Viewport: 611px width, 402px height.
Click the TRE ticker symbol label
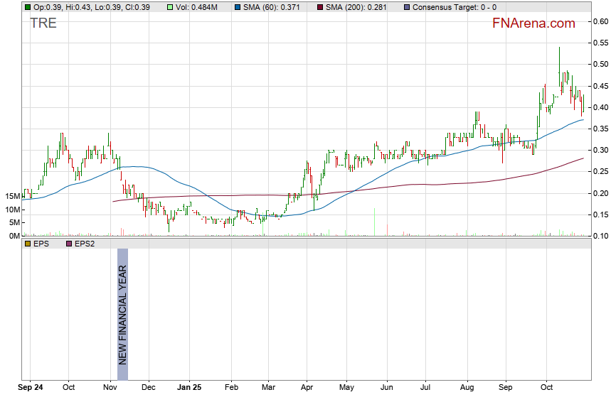(43, 23)
